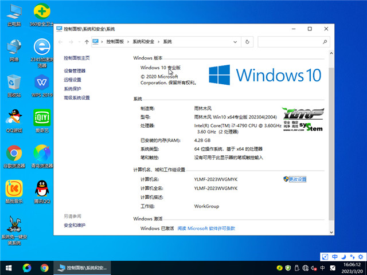
Task: Open 爱奇艺 iQIYI desktop shortcut
Action: coord(42,121)
